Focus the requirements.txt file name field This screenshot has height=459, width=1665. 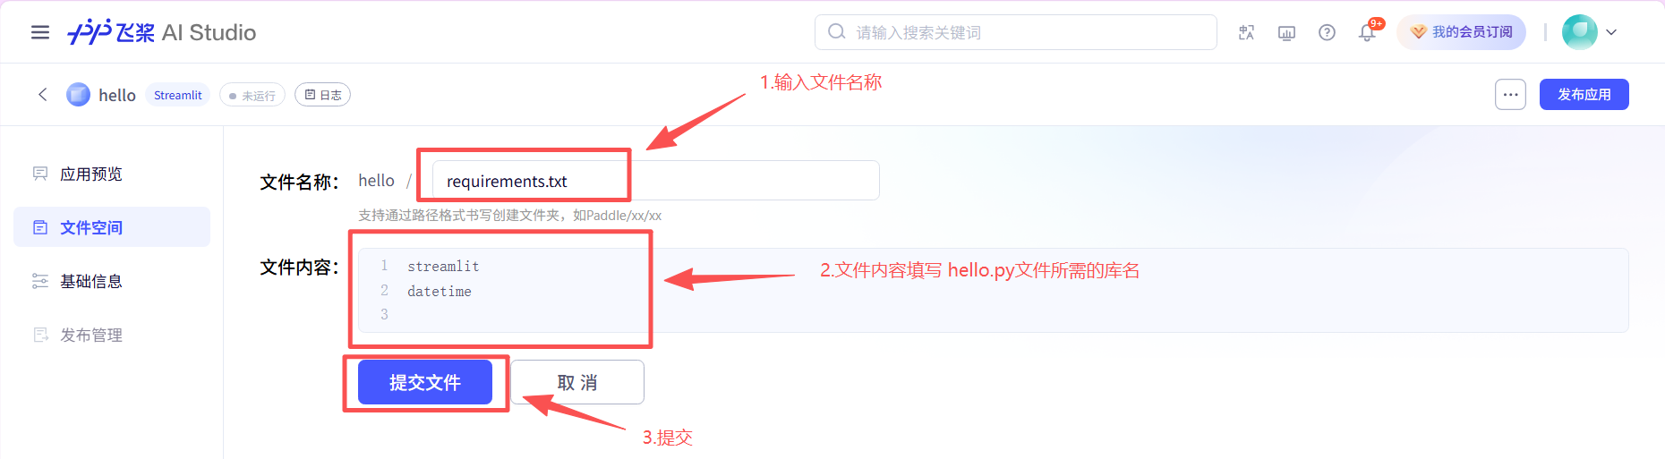pyautogui.click(x=655, y=181)
